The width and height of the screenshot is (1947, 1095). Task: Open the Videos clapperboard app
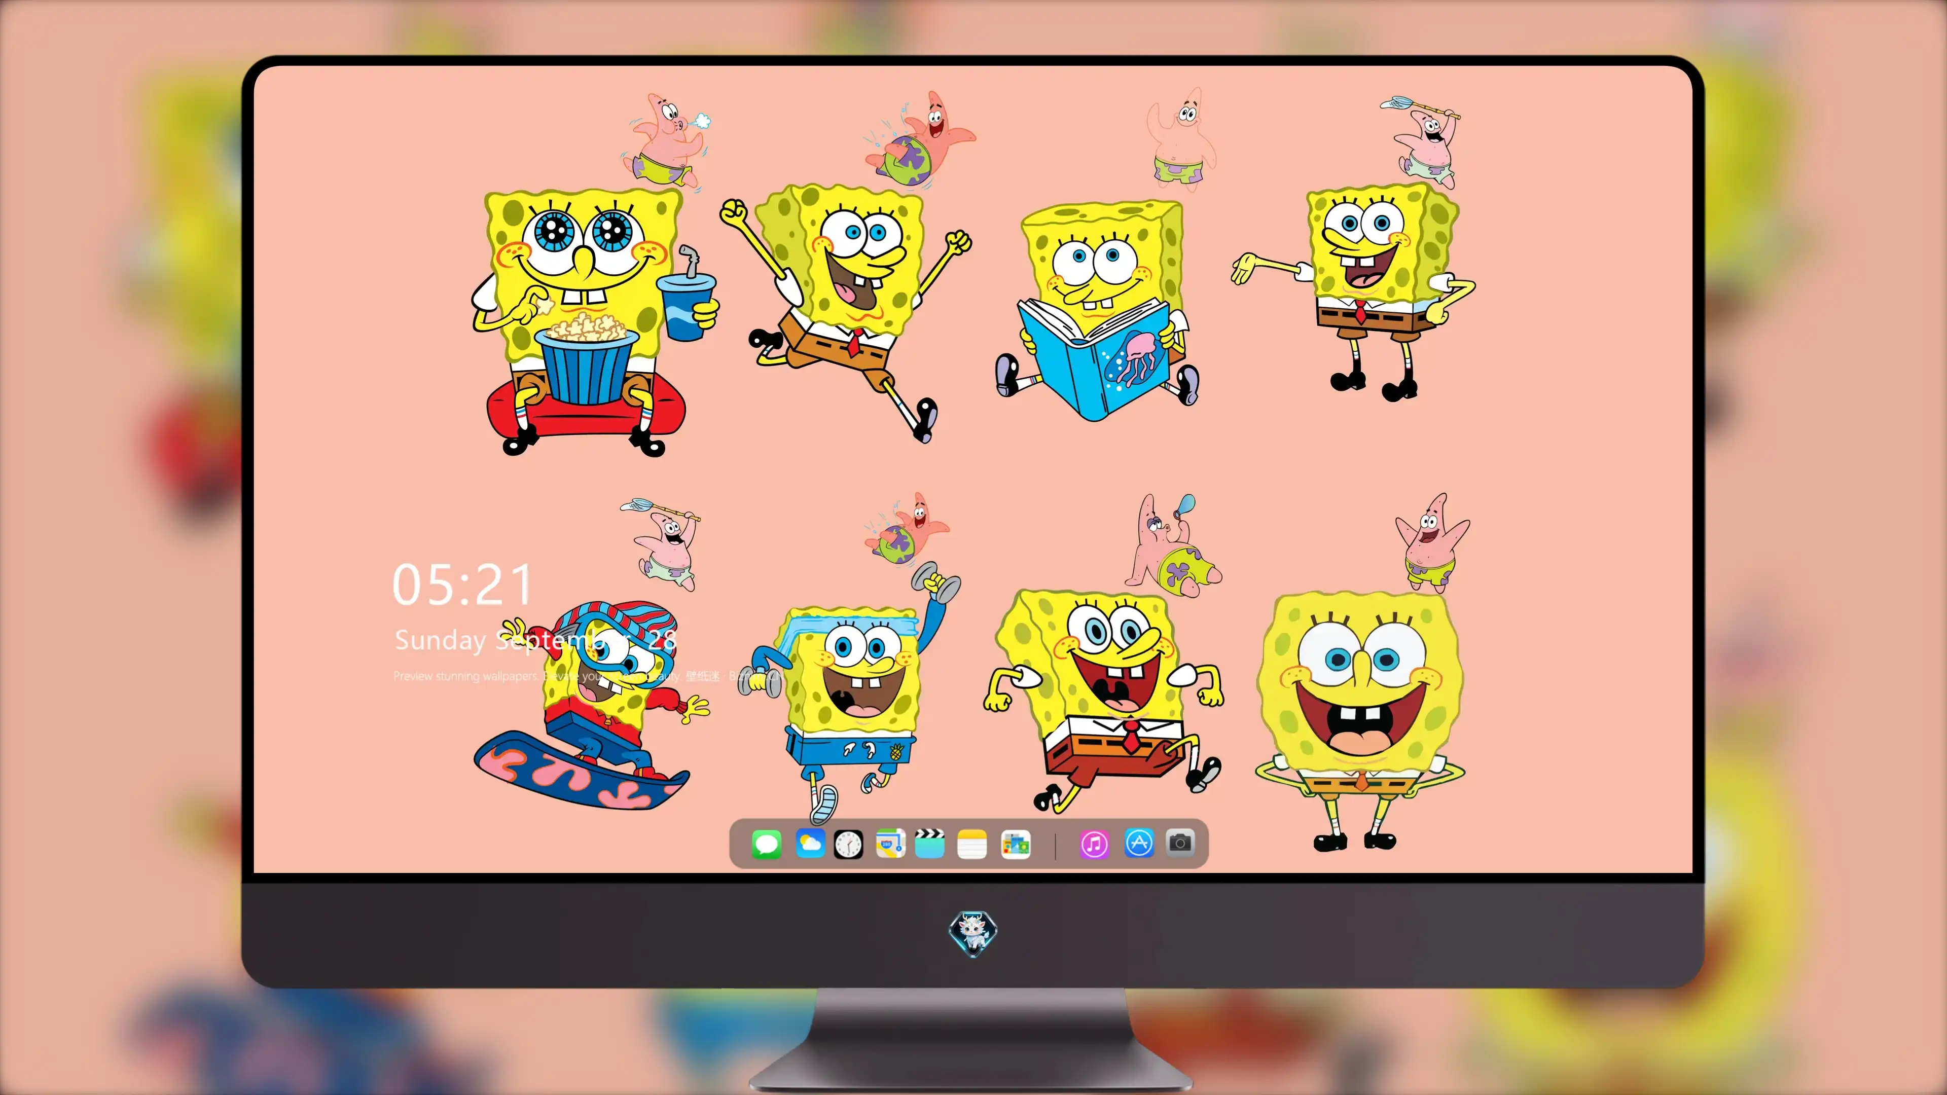[x=930, y=844]
